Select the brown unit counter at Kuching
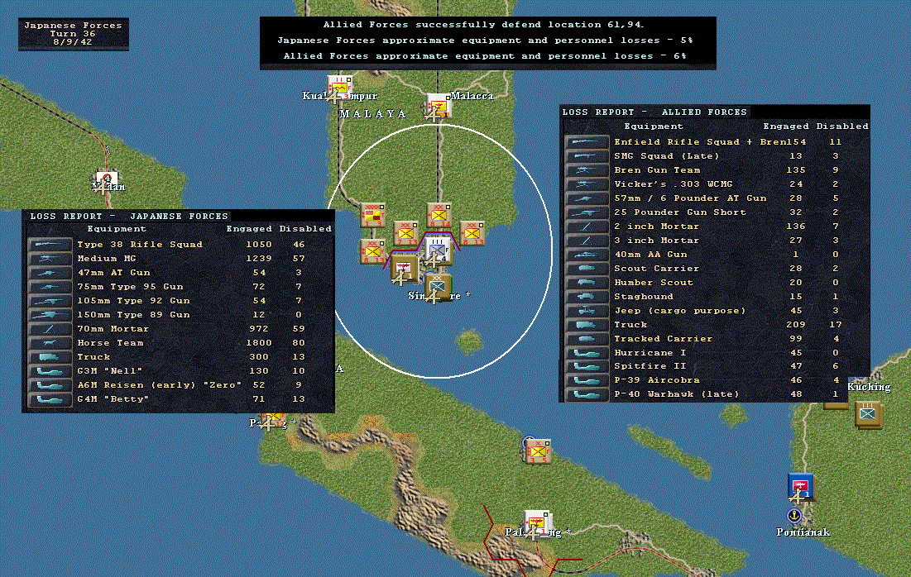The width and height of the screenshot is (911, 577). click(868, 414)
